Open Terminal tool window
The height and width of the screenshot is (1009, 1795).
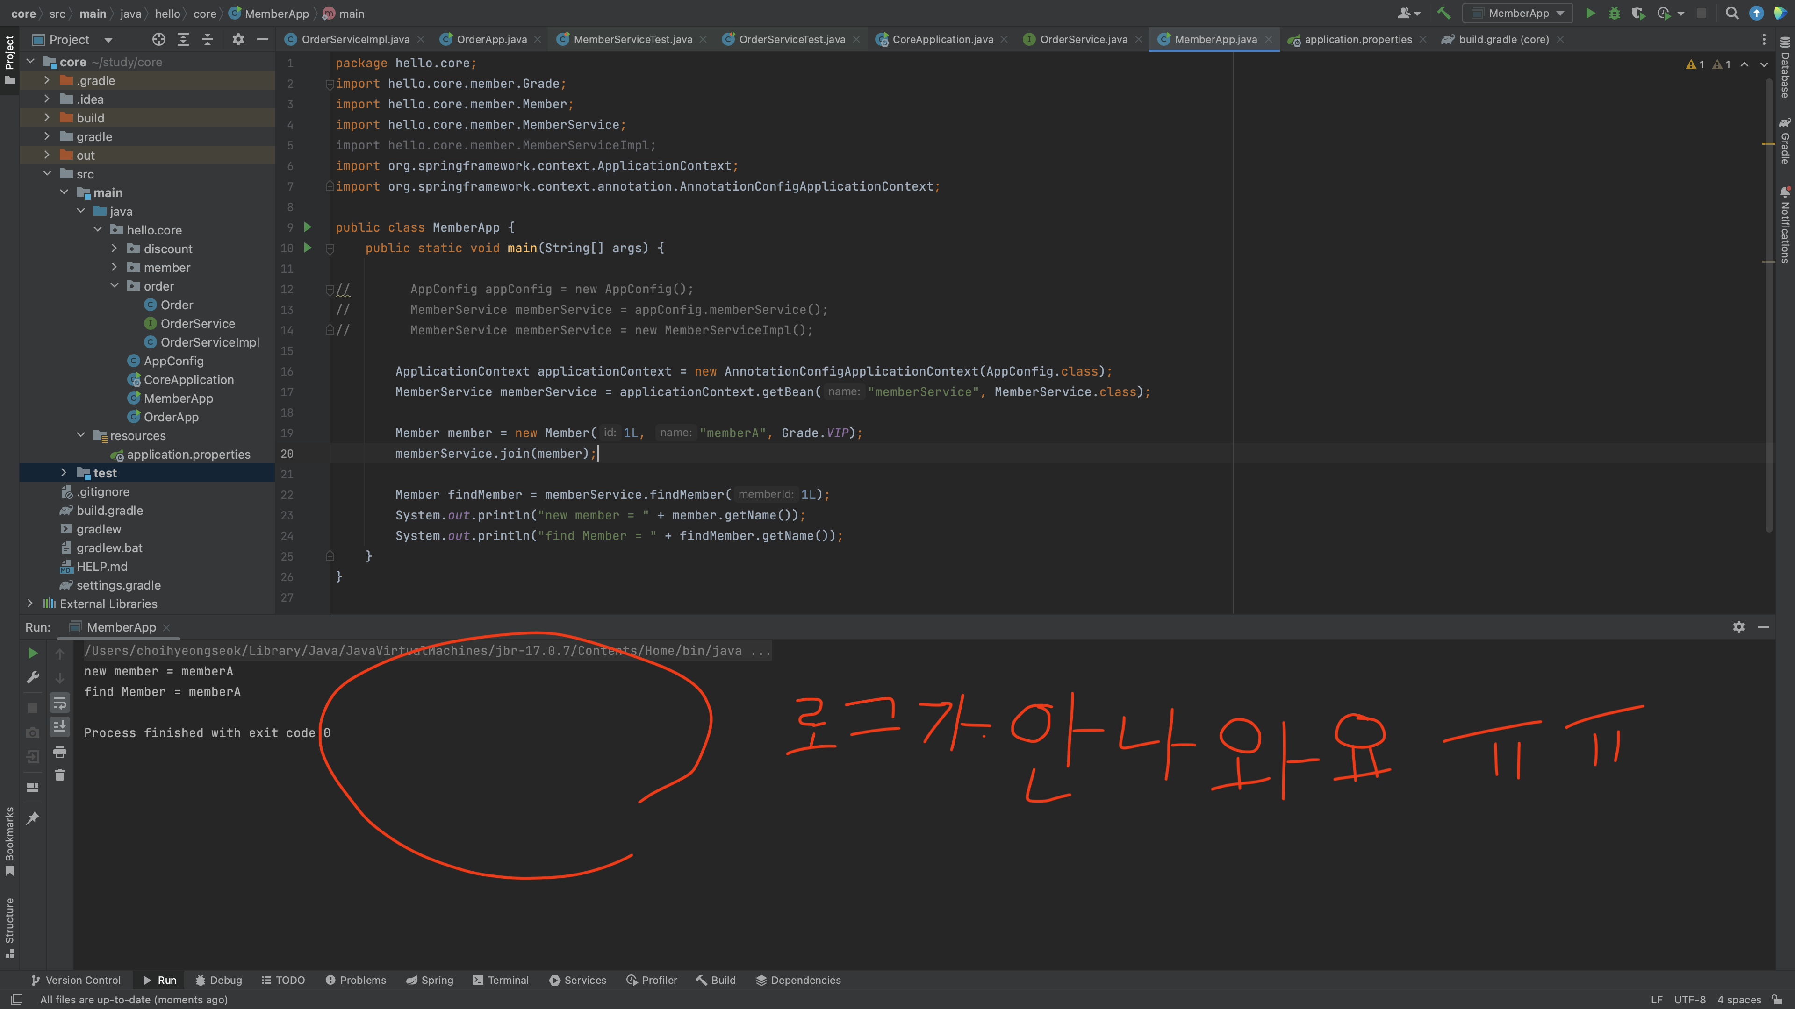point(500,980)
